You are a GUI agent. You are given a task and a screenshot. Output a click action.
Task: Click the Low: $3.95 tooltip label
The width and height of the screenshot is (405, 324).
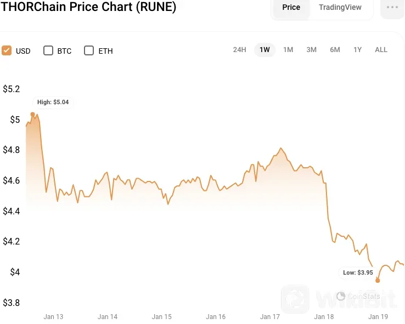click(358, 272)
